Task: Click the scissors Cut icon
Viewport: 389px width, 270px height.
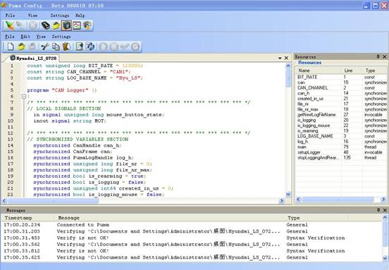Action: [x=45, y=47]
